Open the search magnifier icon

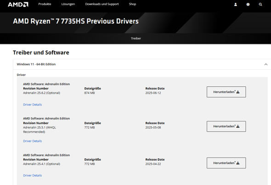pos(260,5)
